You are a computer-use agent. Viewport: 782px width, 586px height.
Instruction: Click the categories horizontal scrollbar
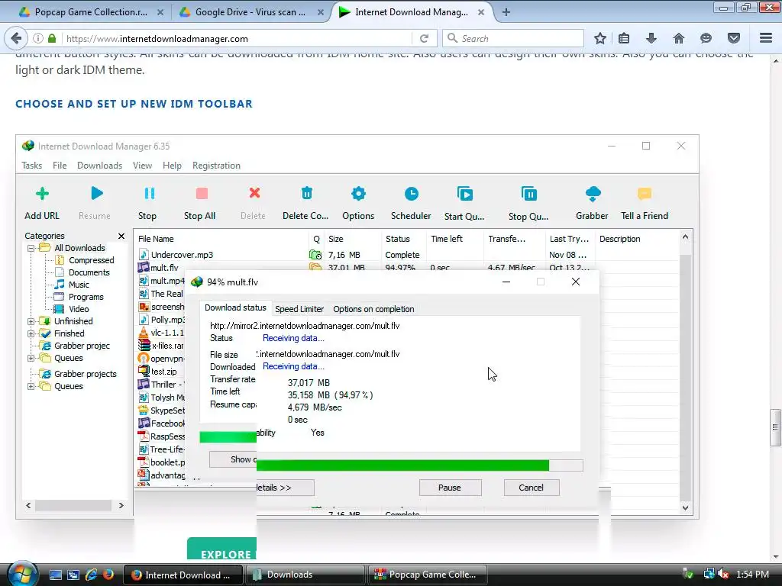[73, 505]
